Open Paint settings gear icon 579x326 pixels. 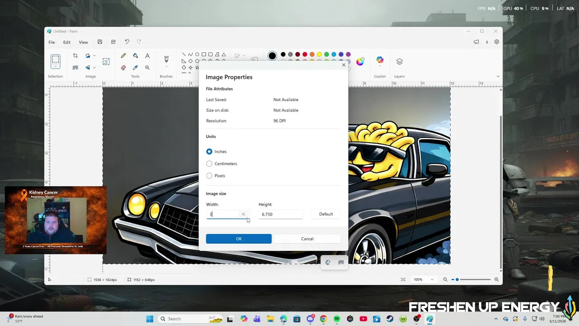point(497,42)
